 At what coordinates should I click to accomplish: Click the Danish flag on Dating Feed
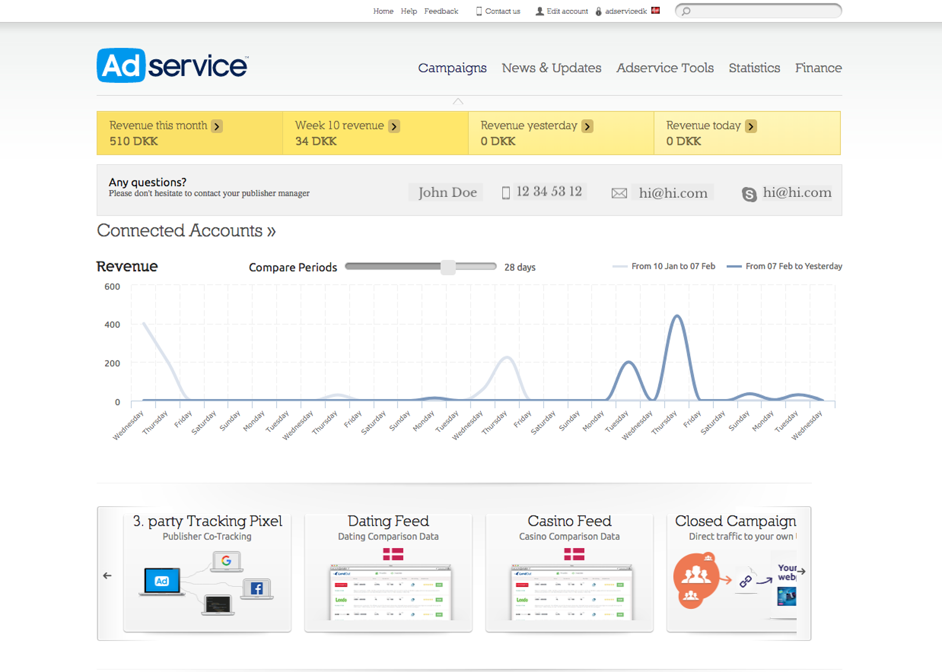[x=393, y=554]
